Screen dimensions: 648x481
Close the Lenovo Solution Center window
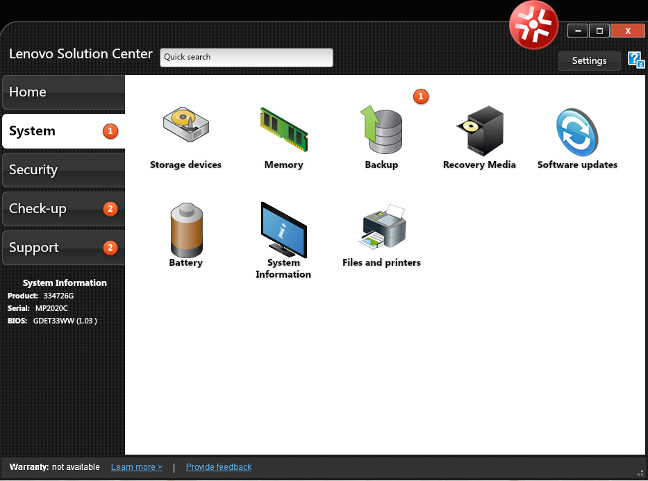point(628,31)
